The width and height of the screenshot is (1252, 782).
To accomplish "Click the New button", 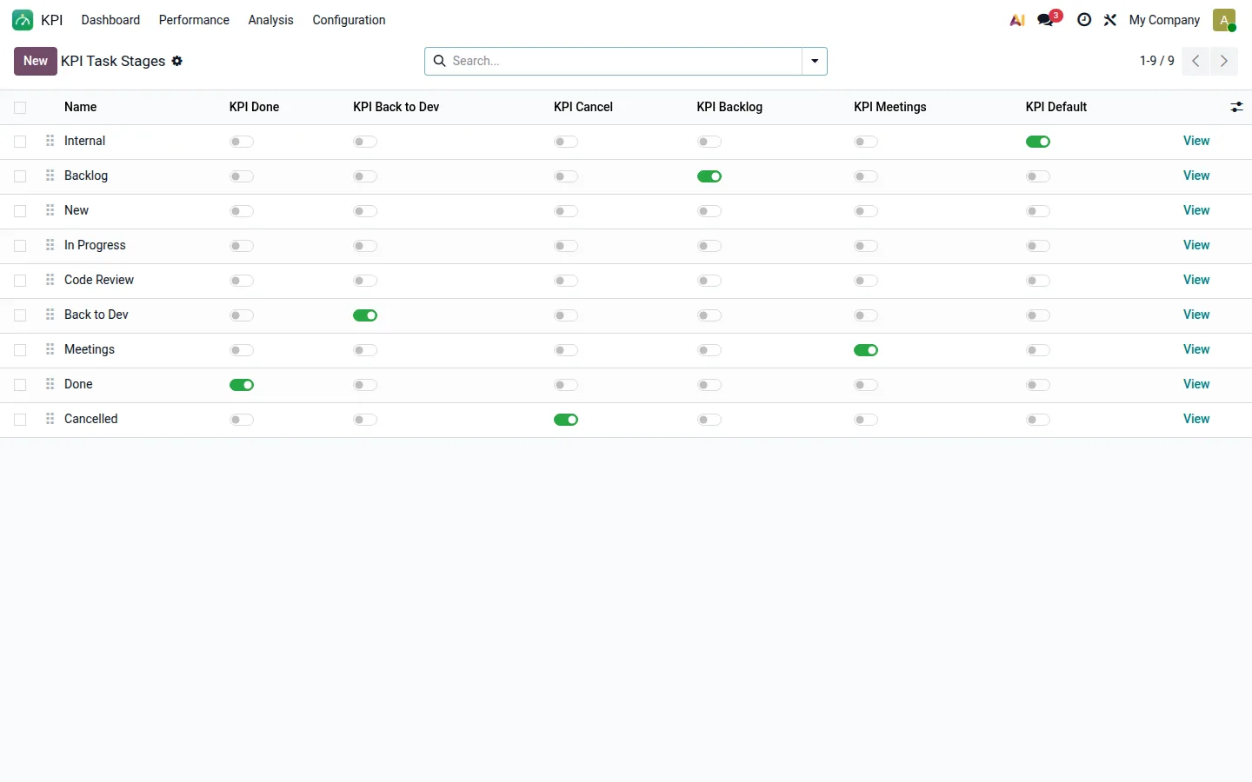I will pyautogui.click(x=36, y=61).
